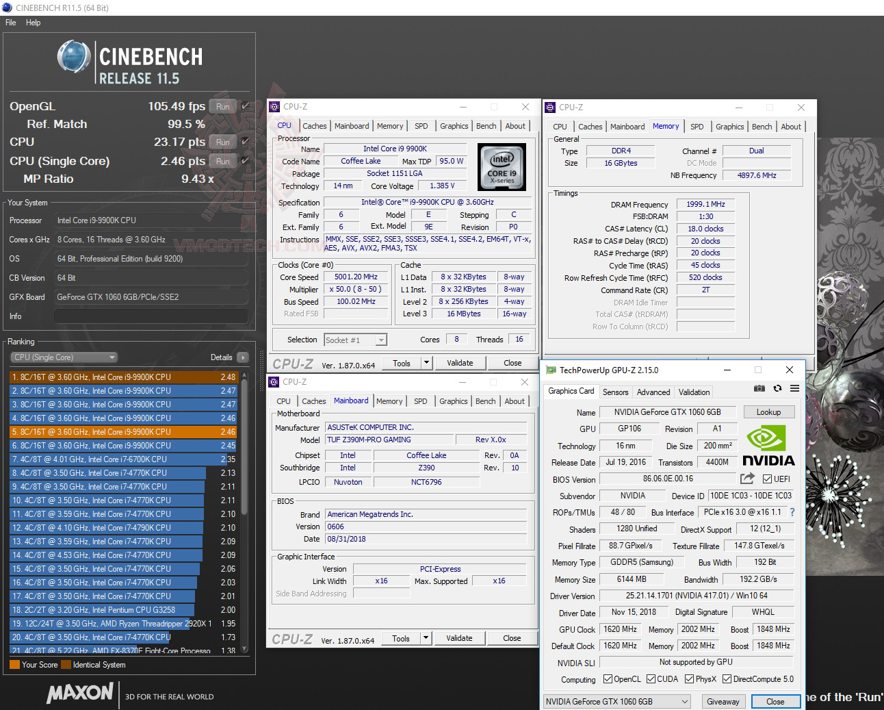Switch to the Sensors tab in GPU-Z

615,392
